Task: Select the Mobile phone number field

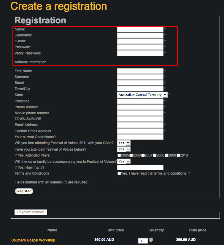Action: (140, 113)
